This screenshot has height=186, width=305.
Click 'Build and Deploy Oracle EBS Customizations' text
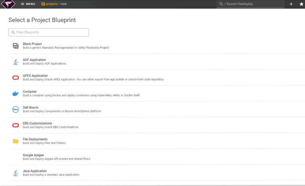tap(50, 127)
